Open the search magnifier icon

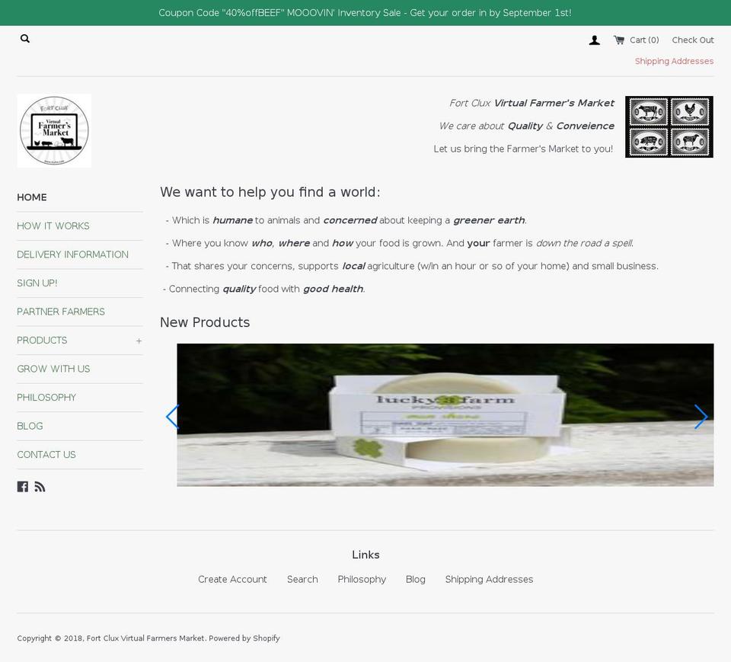click(25, 39)
